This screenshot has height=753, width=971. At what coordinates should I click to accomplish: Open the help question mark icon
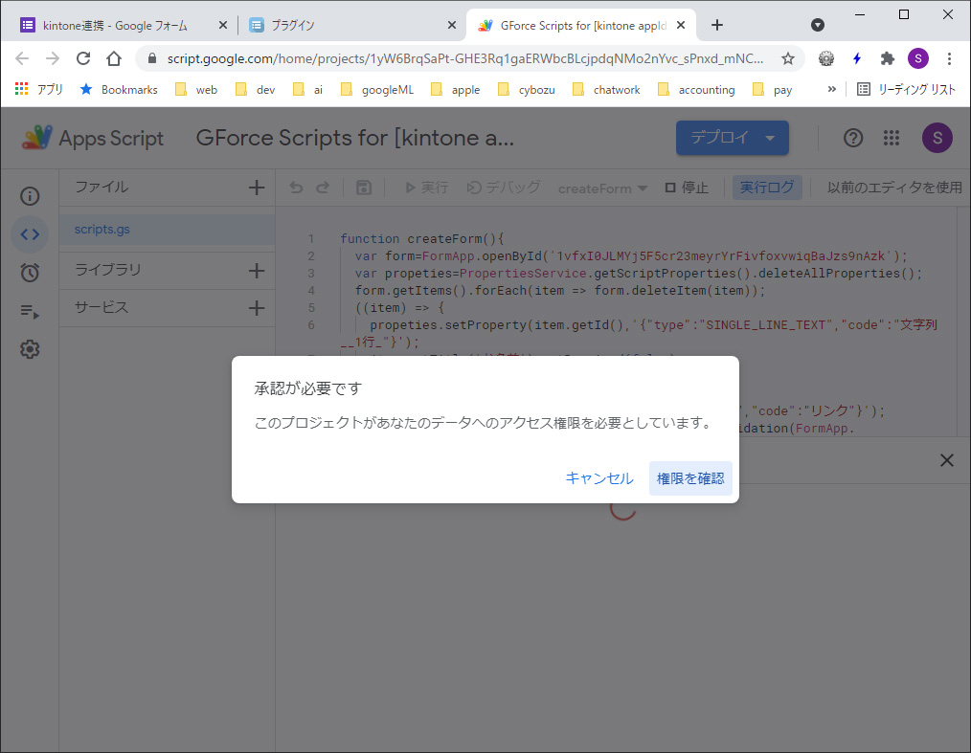[853, 138]
